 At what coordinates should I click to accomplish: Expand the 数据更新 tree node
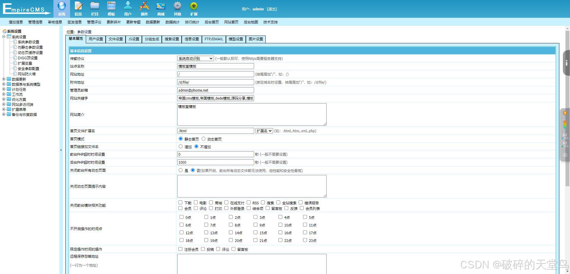point(4,79)
